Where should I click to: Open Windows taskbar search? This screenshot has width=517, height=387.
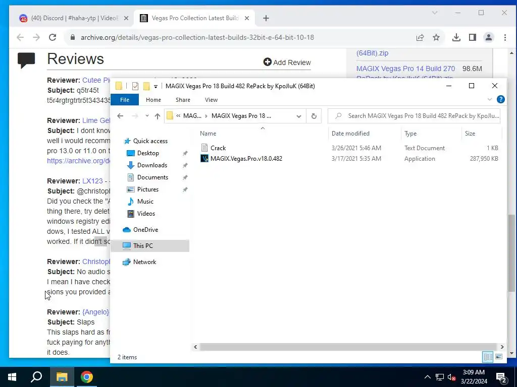coord(36,377)
